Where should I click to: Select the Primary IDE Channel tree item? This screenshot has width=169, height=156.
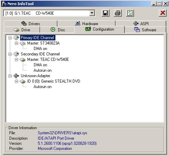pos(38,38)
